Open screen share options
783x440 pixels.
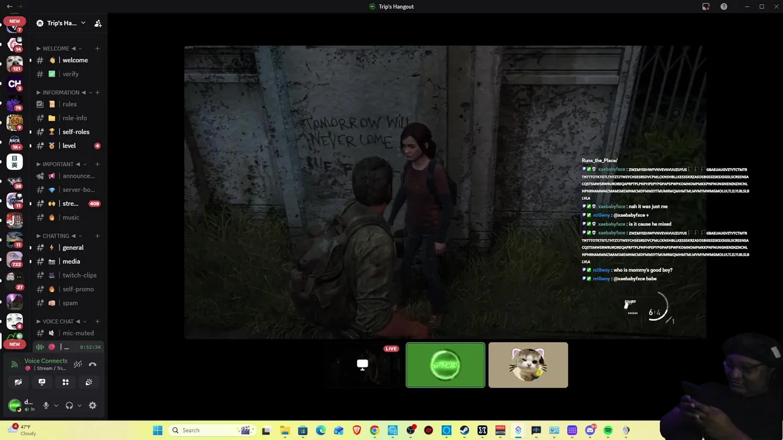click(x=42, y=382)
